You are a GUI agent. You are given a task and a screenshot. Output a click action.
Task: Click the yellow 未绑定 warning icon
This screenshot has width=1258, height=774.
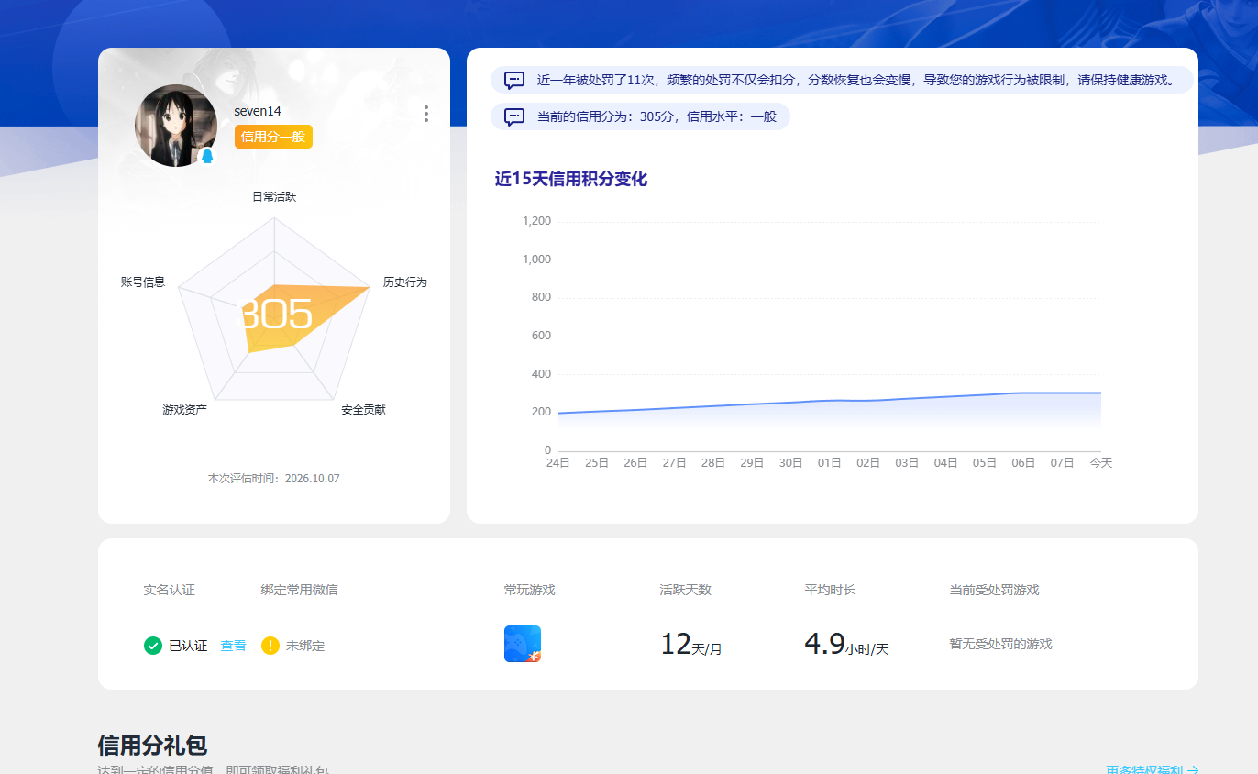[270, 646]
